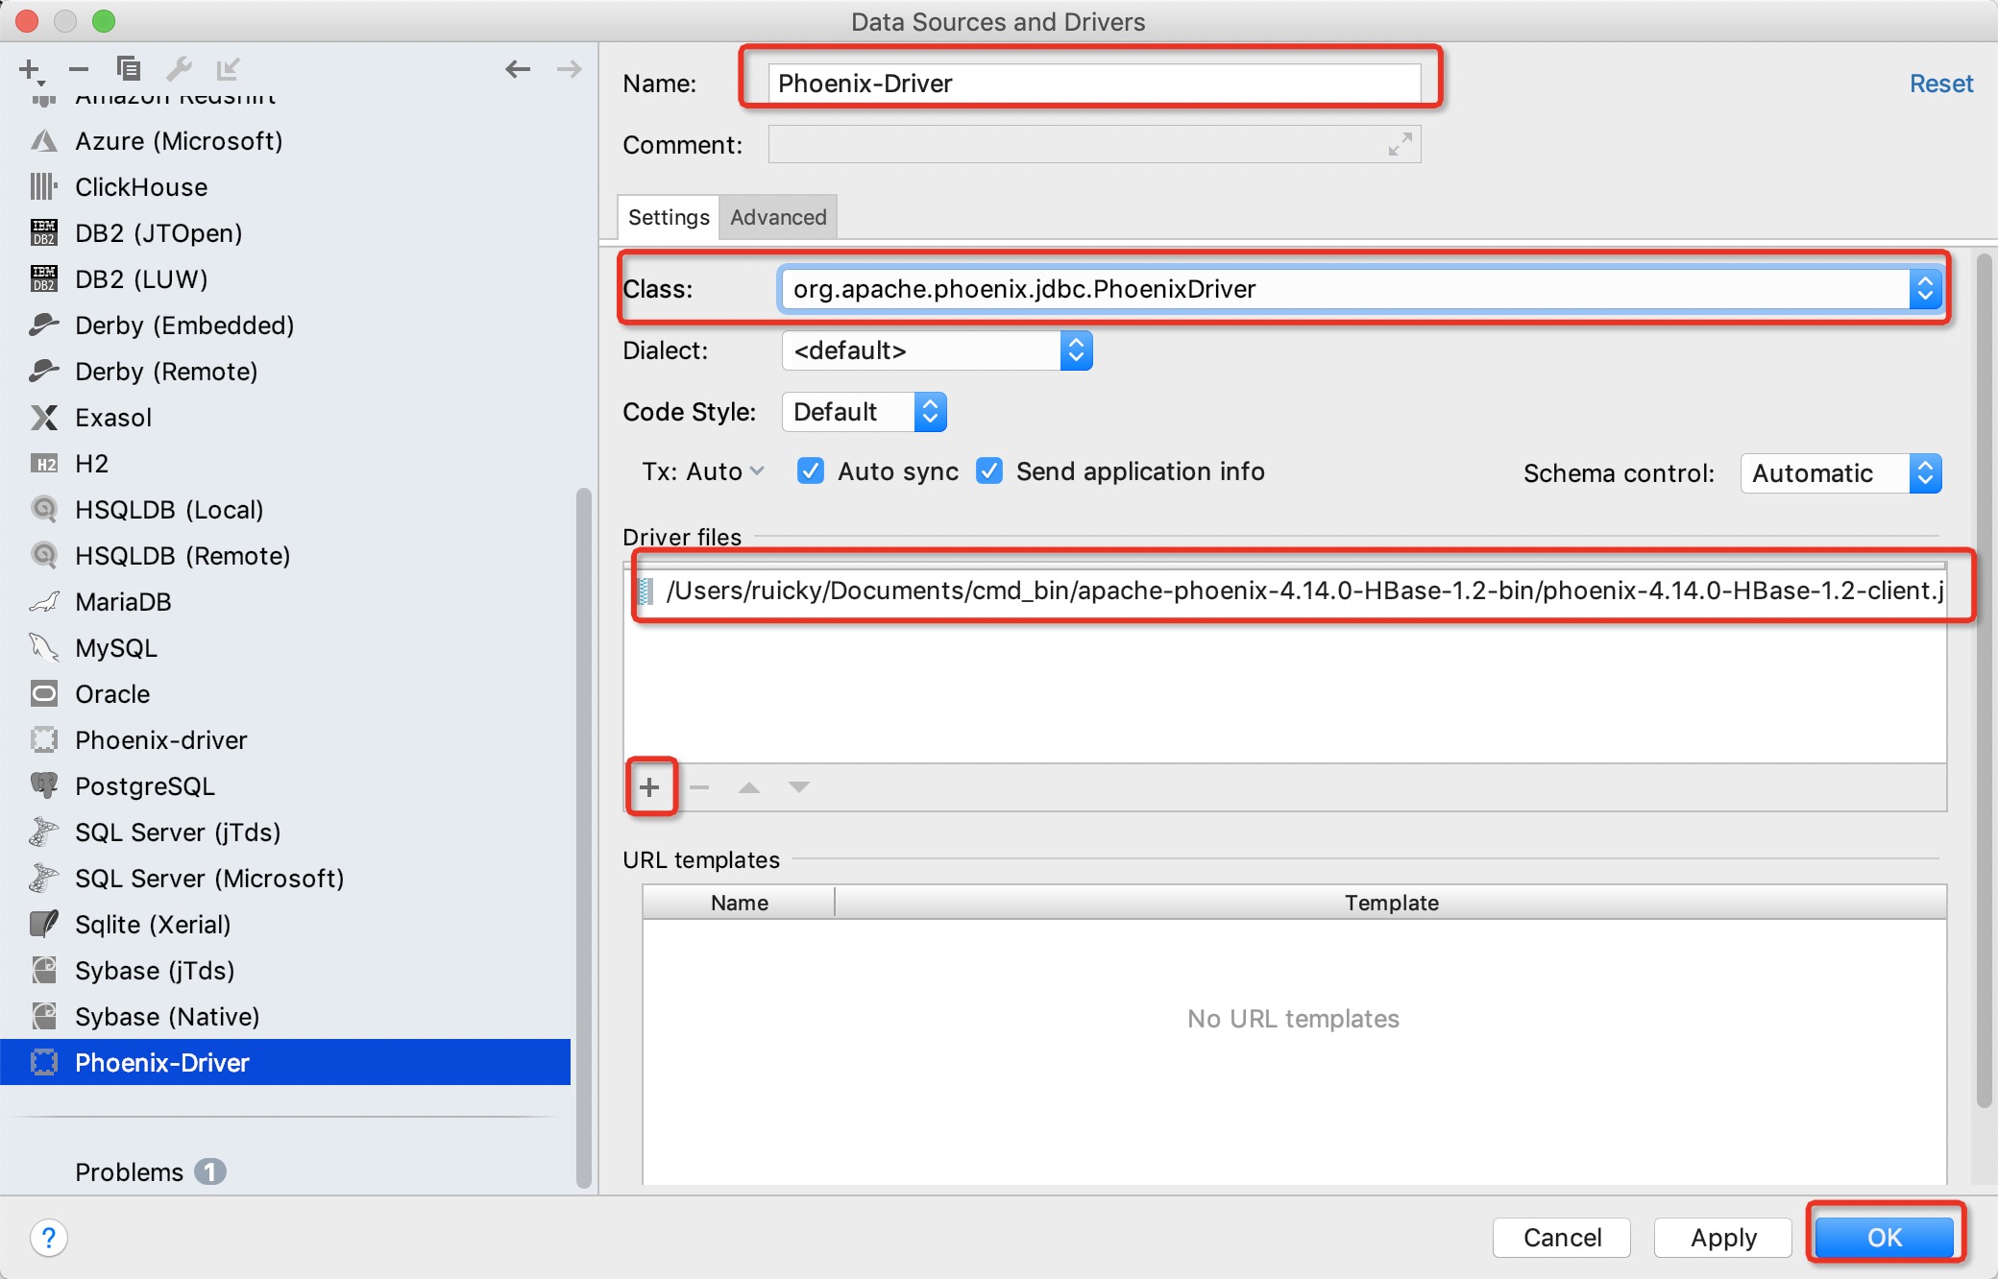Image resolution: width=1998 pixels, height=1279 pixels.
Task: Switch to the Advanced tab
Action: [778, 217]
